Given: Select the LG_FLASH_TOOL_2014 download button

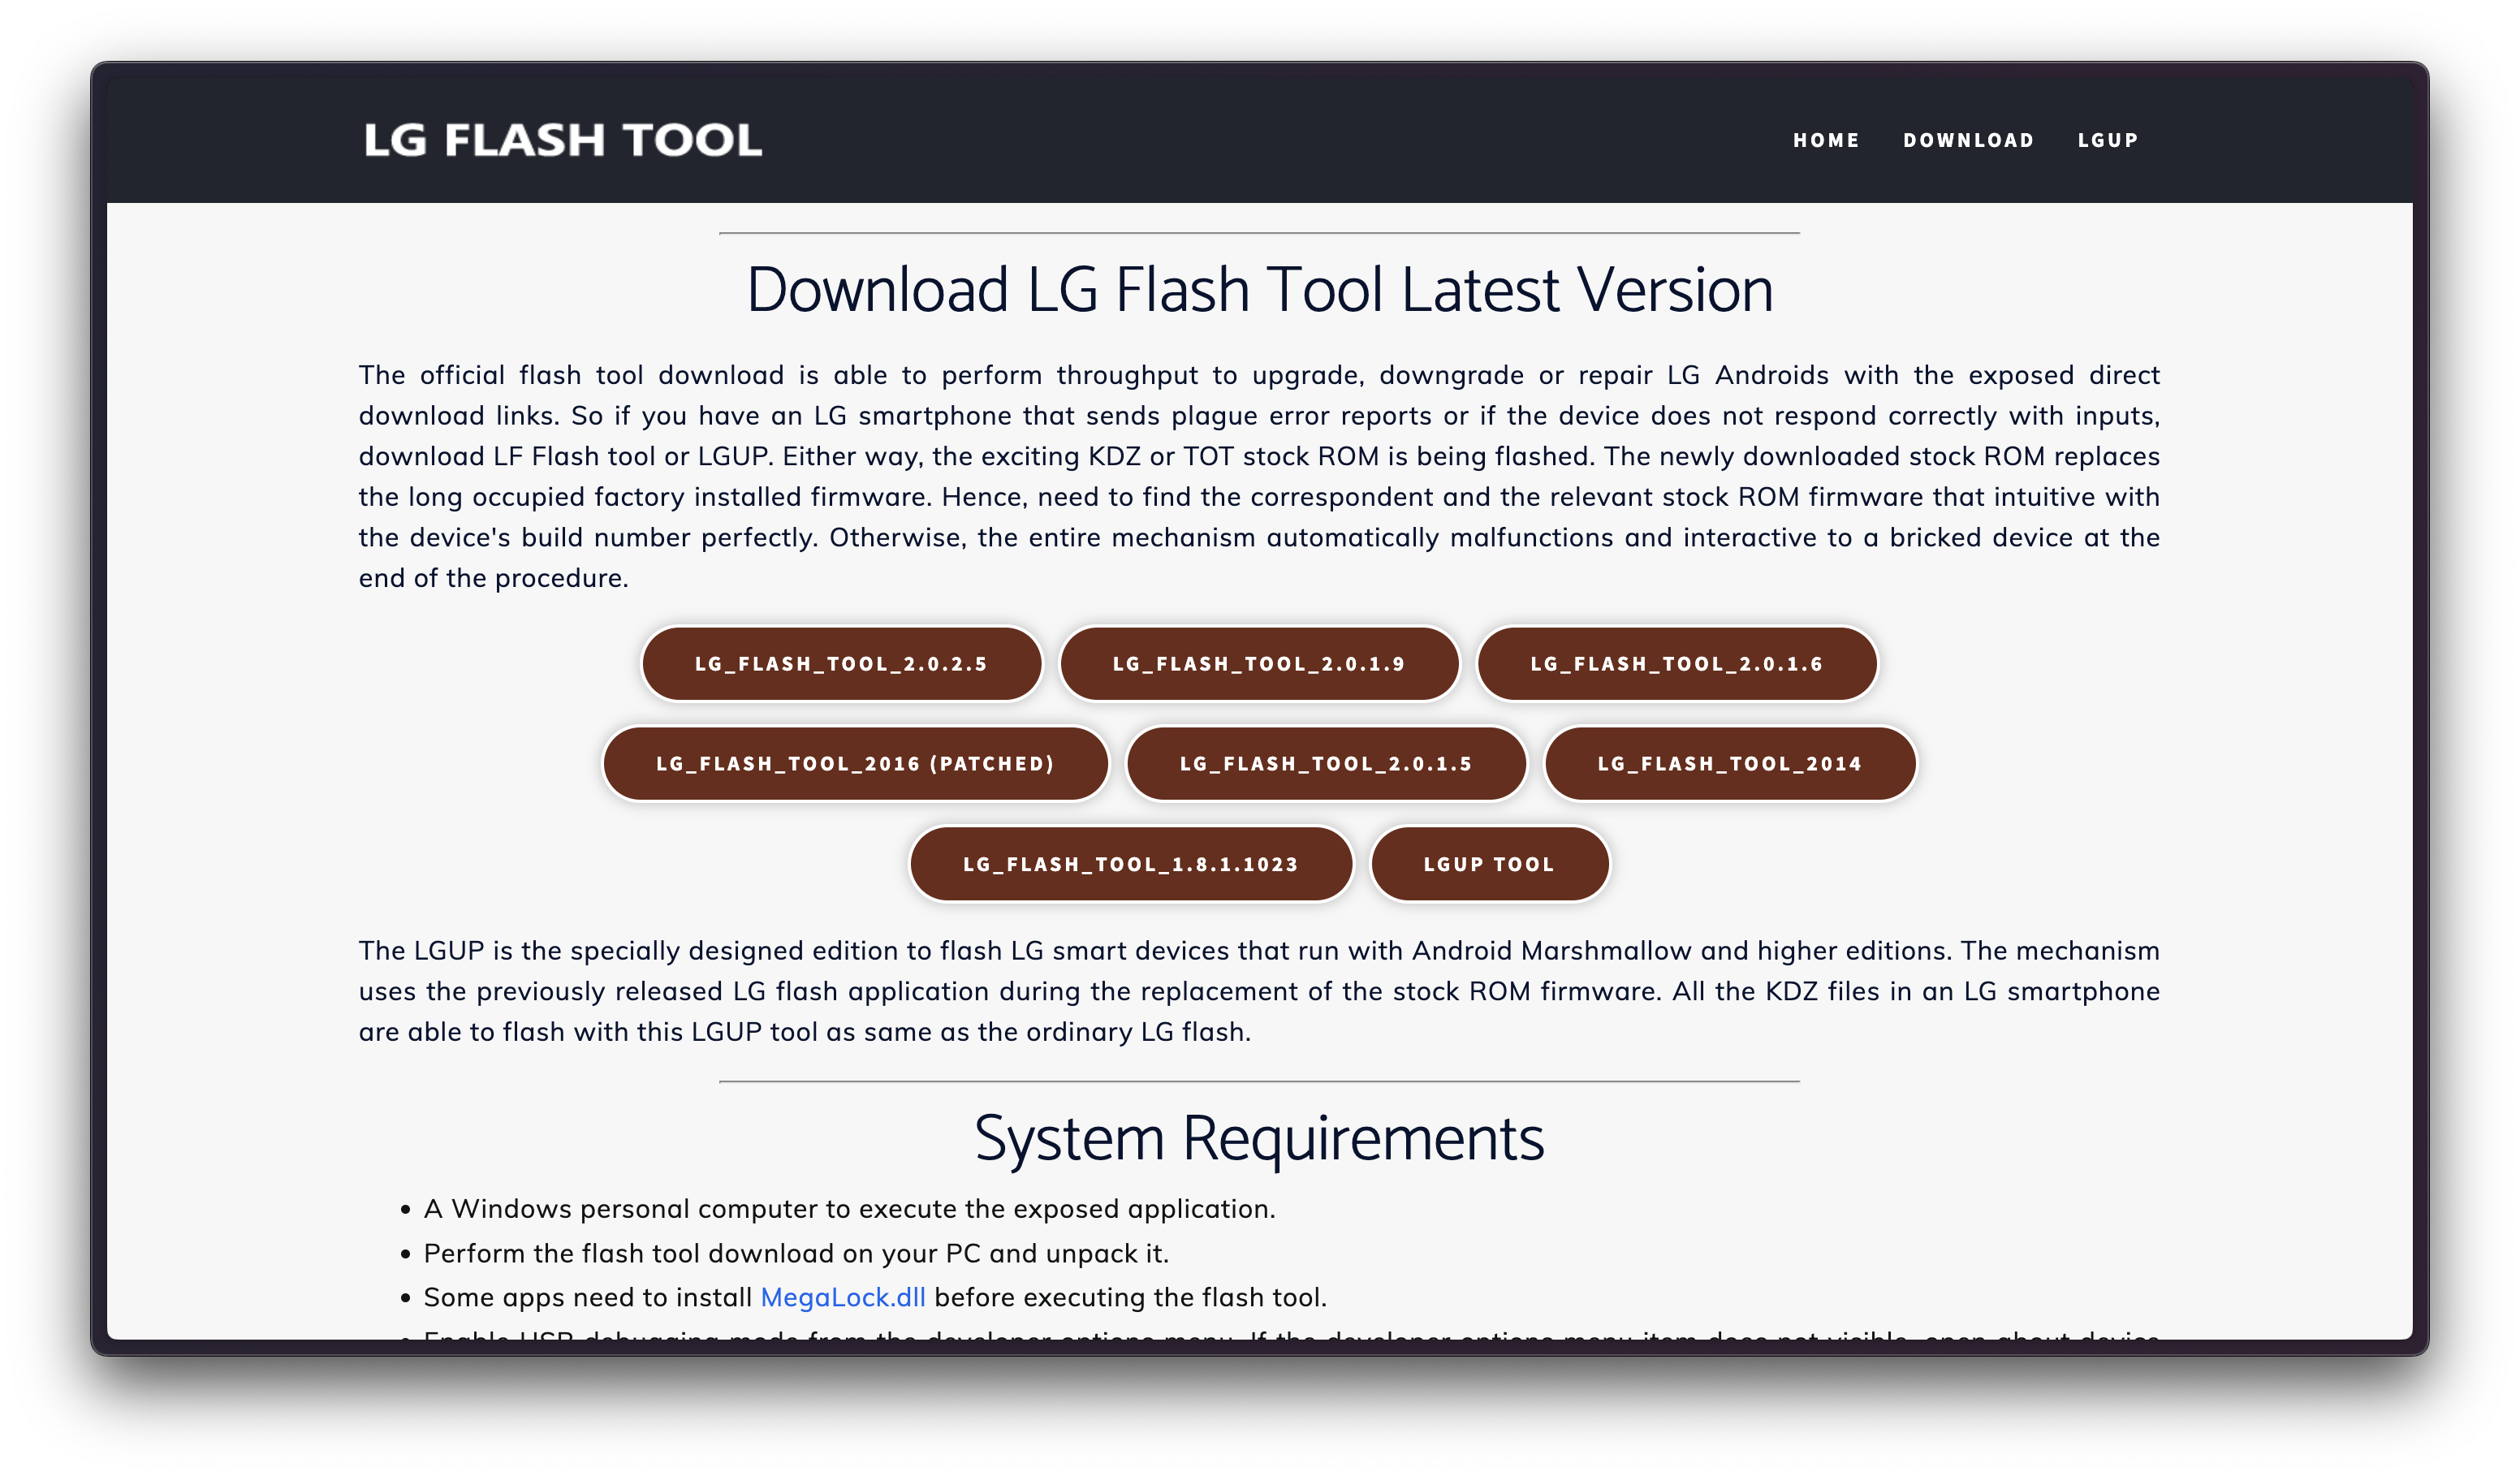Looking at the screenshot, I should [1729, 764].
